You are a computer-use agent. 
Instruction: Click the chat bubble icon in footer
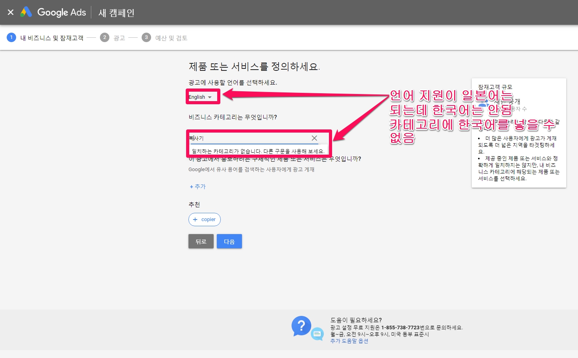tap(317, 334)
